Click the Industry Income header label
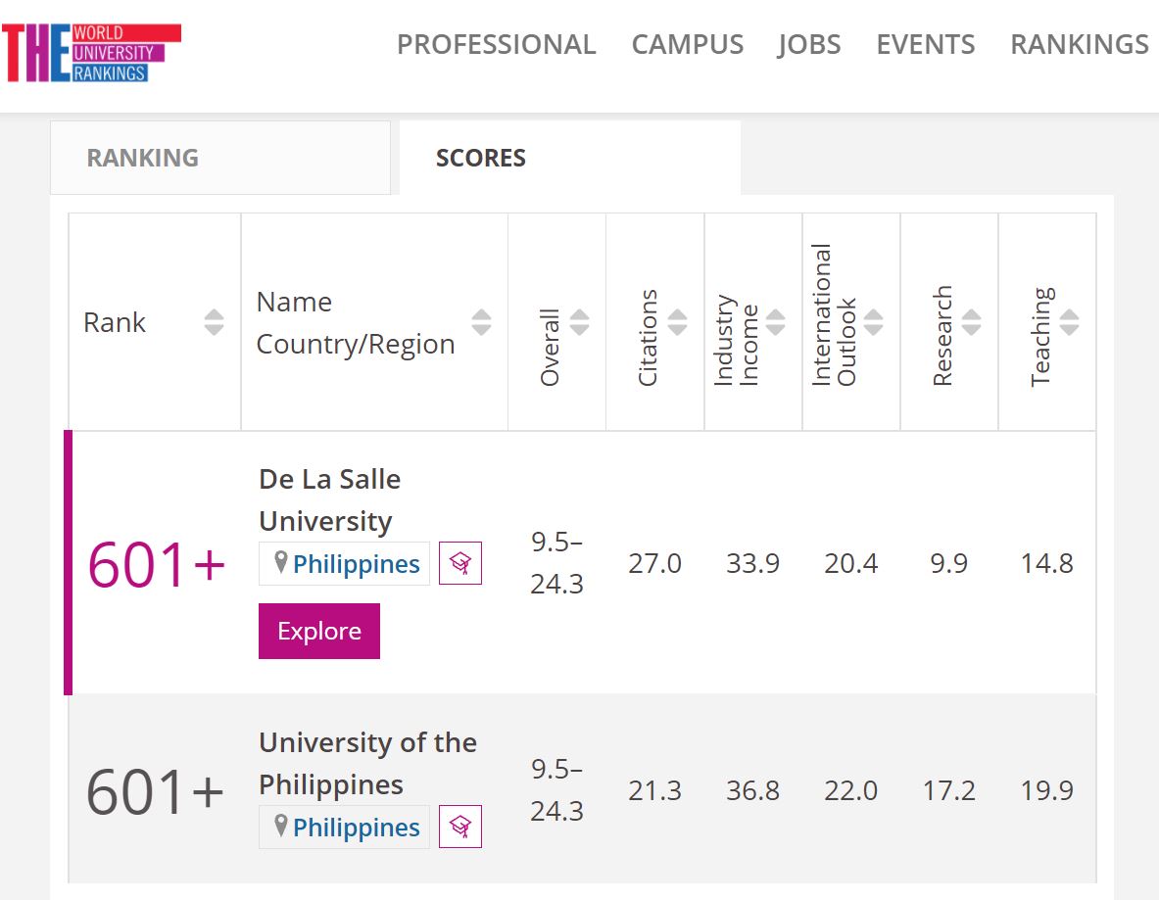The width and height of the screenshot is (1159, 900). tap(736, 341)
